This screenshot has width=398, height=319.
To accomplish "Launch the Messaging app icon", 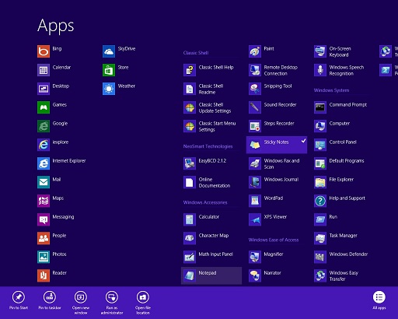I will [x=44, y=219].
